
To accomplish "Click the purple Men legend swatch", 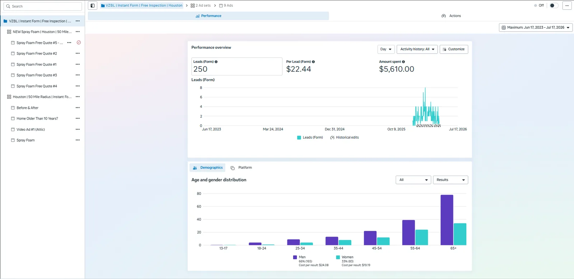I will click(295, 257).
